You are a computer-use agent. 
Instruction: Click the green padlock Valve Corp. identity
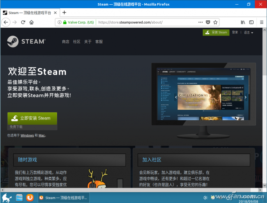[x=78, y=22]
